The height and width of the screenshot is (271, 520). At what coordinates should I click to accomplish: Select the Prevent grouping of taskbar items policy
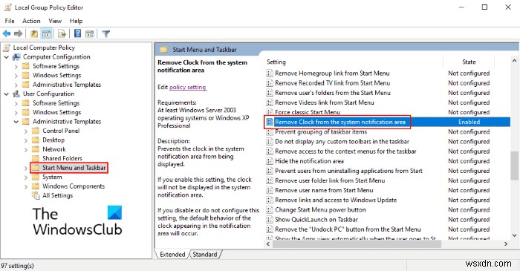point(321,132)
